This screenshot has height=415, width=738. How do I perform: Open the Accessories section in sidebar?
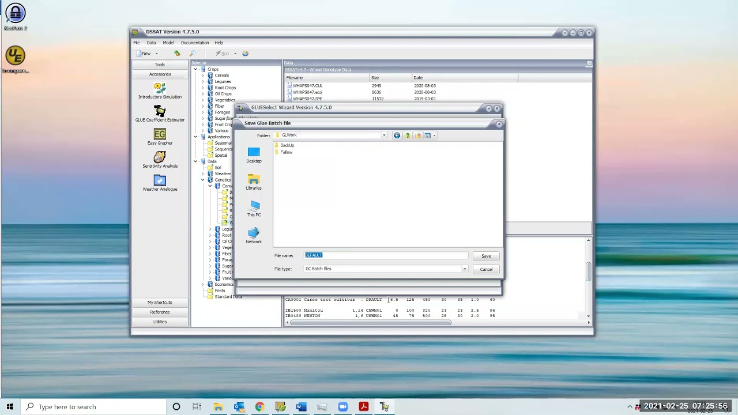click(160, 74)
